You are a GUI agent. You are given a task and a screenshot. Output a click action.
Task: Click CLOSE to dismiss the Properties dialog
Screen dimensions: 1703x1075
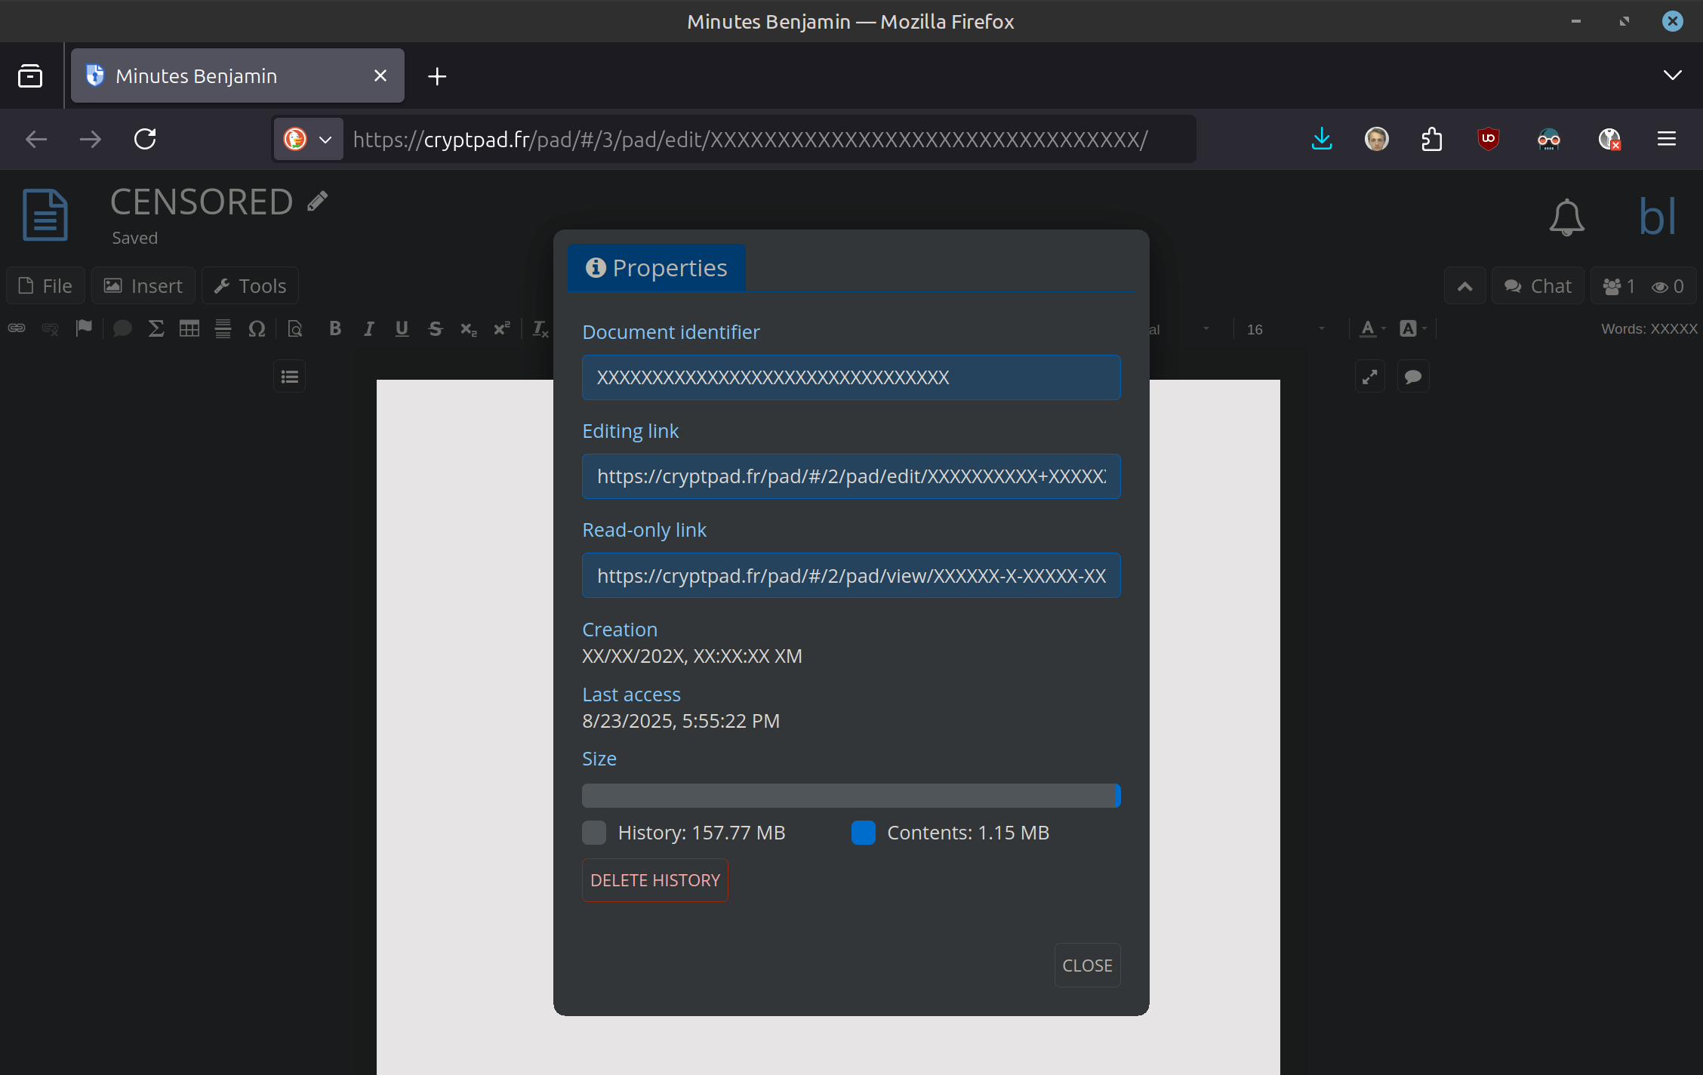[1087, 965]
